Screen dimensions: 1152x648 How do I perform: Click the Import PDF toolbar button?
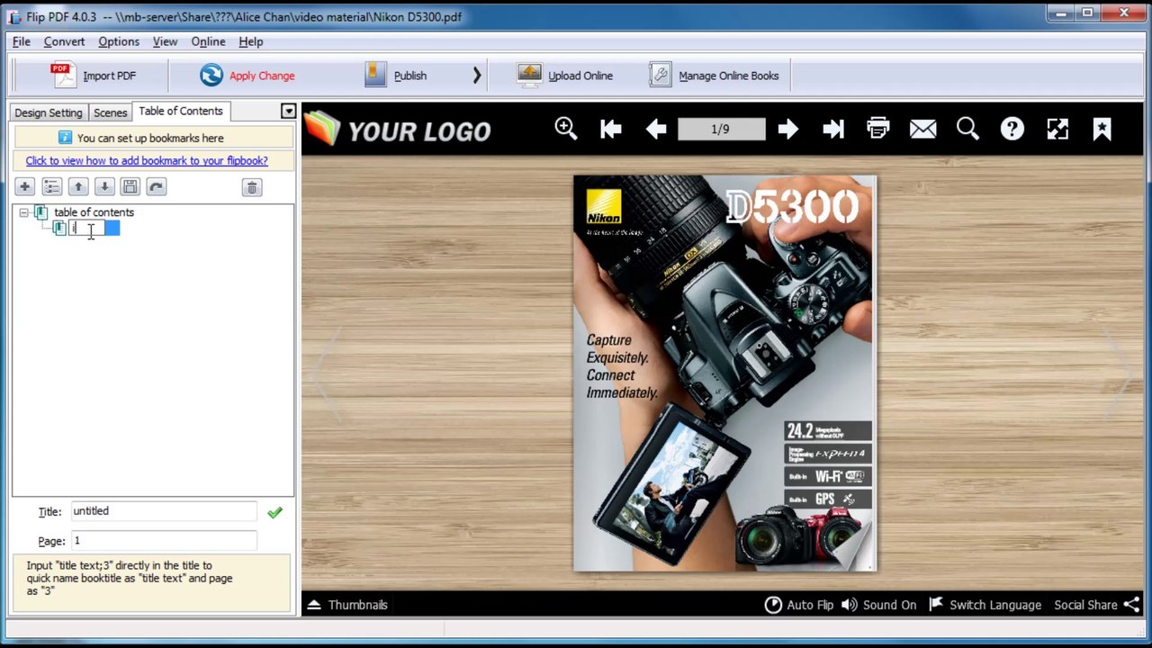(x=94, y=76)
